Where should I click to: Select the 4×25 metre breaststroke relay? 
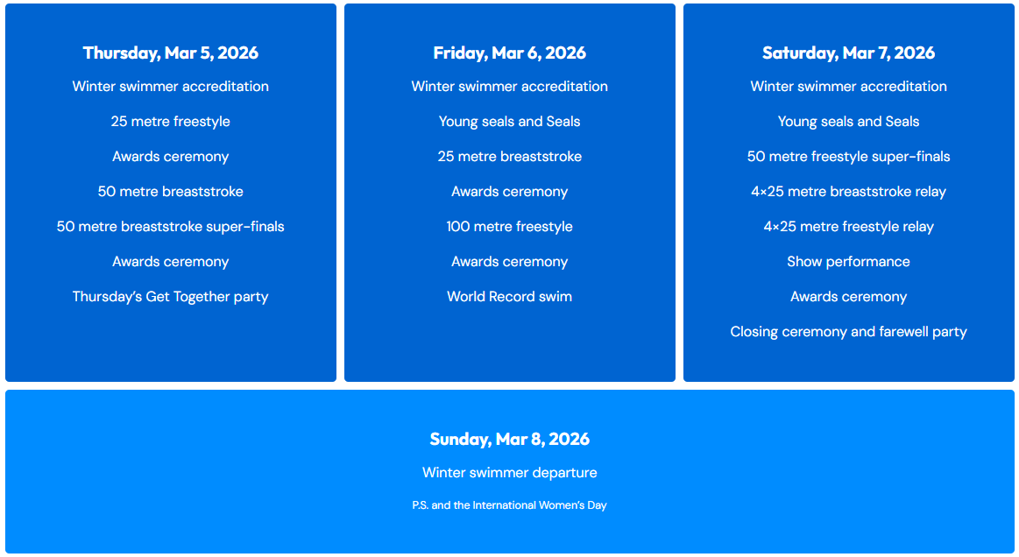(x=848, y=192)
